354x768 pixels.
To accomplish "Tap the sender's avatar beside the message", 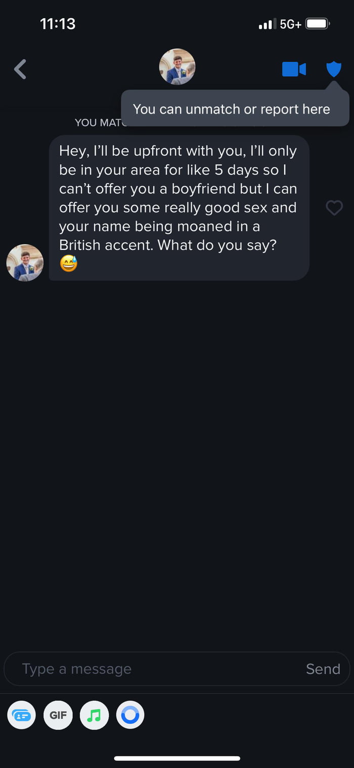I will (25, 263).
